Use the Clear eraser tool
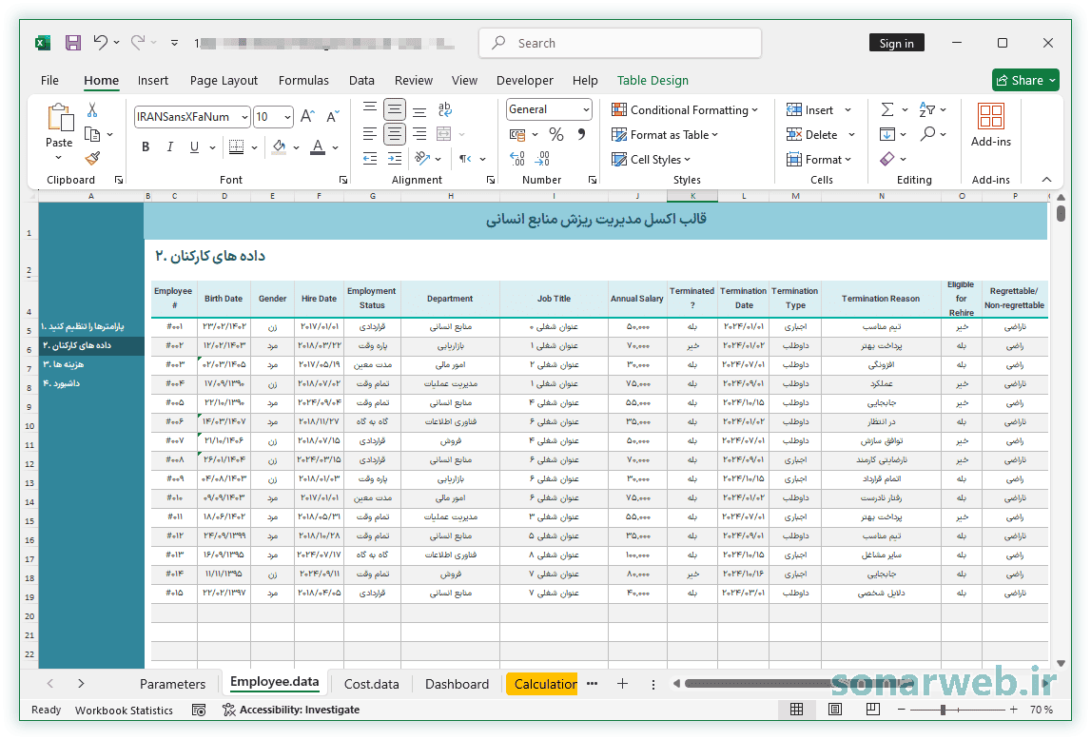 887,159
